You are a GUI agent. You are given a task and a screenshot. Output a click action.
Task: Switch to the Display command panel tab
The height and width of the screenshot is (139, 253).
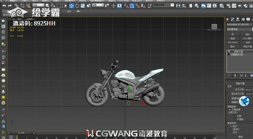[x=248, y=19]
